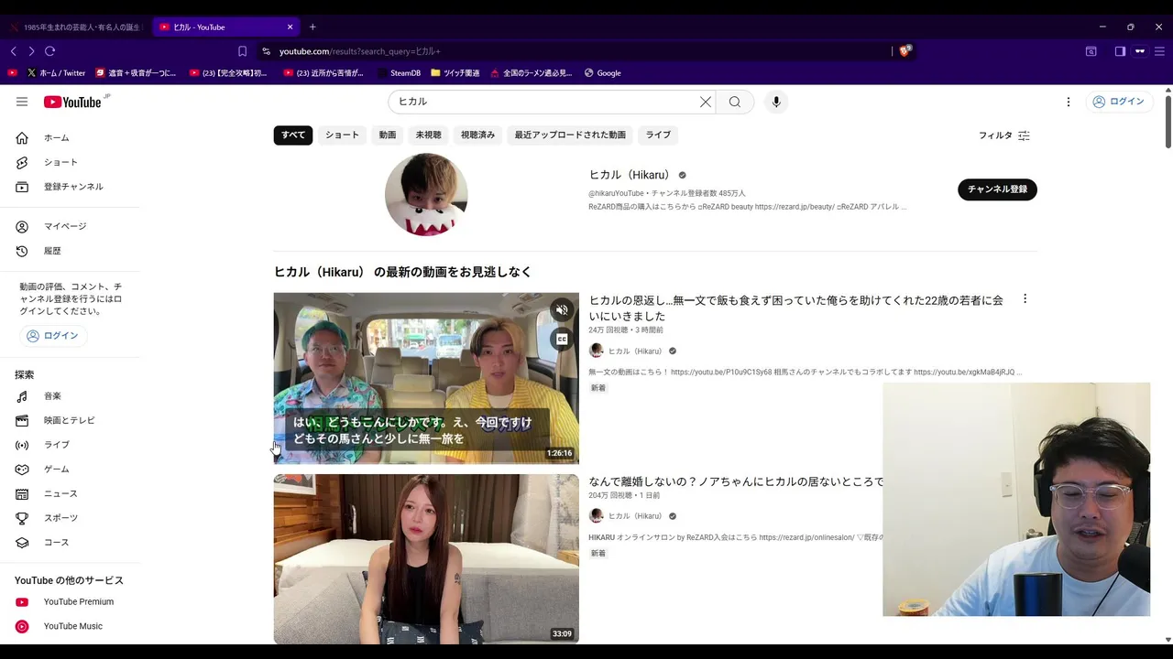Click the チャンネル登録 subscribe button
The image size is (1173, 659).
[x=997, y=189]
